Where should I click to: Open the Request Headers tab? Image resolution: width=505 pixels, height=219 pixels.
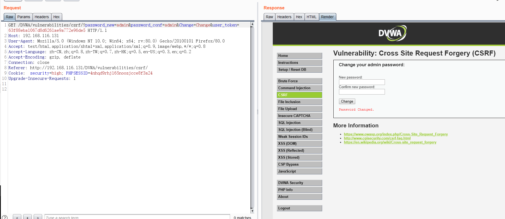coord(42,17)
